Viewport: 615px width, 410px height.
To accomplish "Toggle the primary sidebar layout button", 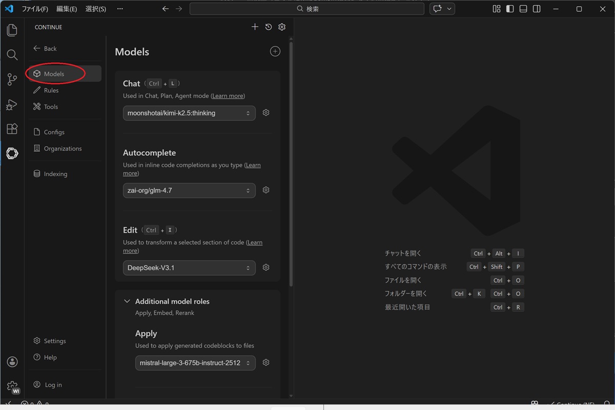I will point(510,9).
